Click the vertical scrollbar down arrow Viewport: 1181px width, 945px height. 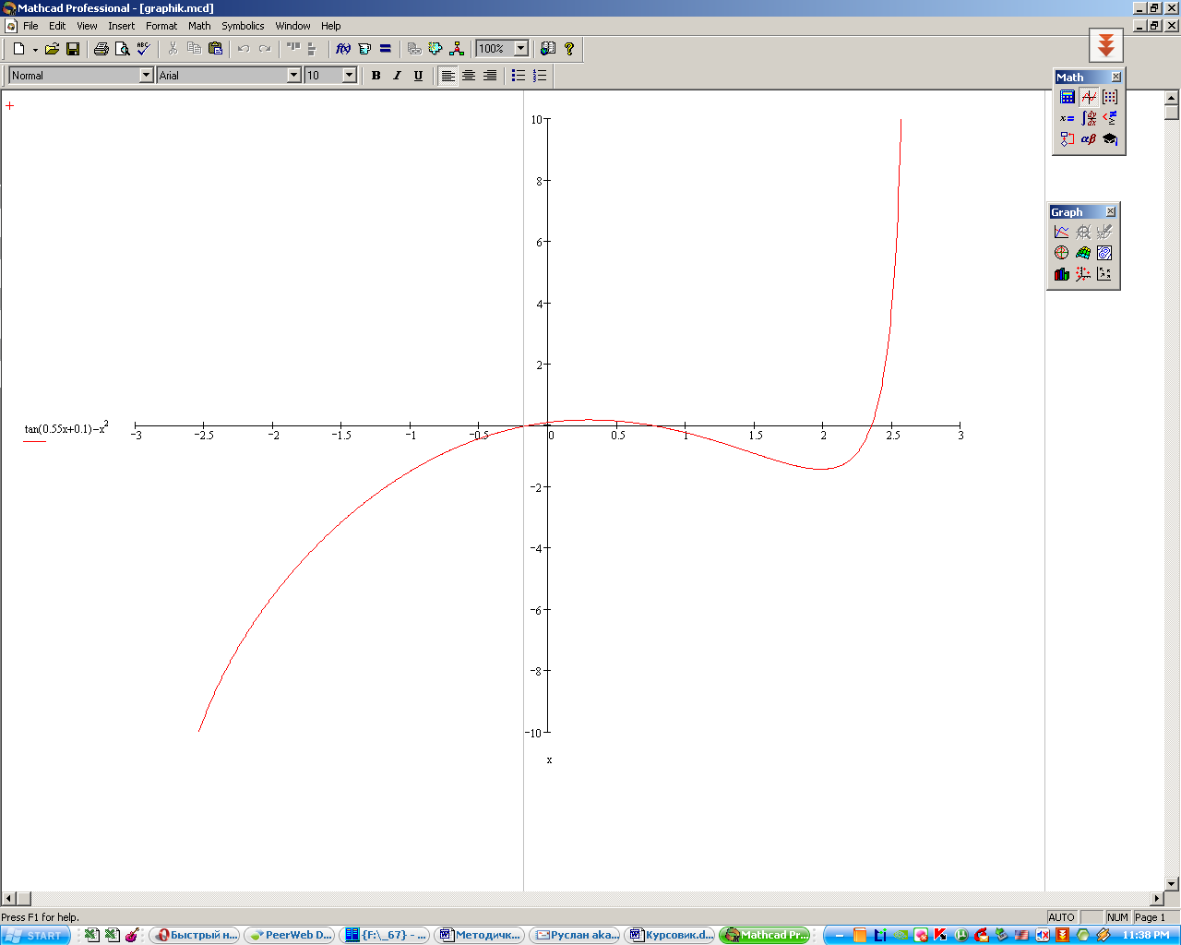[x=1172, y=884]
